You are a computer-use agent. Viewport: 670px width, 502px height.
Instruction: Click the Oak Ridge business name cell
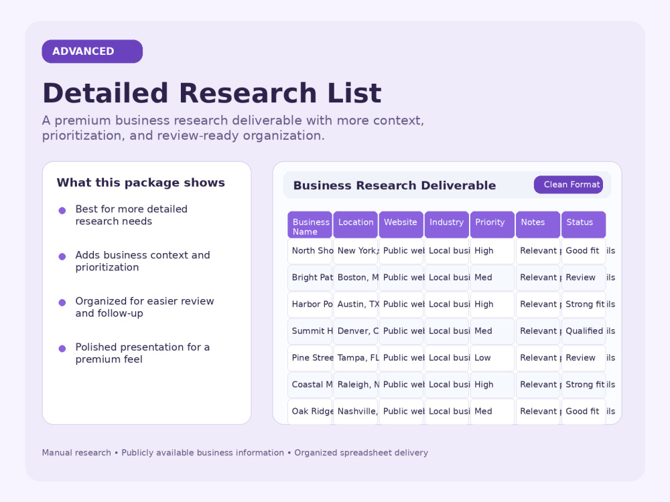[310, 412]
